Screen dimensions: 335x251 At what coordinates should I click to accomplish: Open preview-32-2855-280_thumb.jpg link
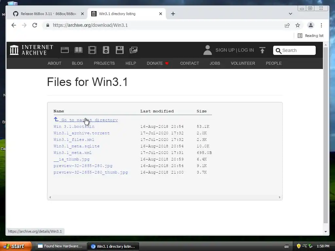click(91, 173)
